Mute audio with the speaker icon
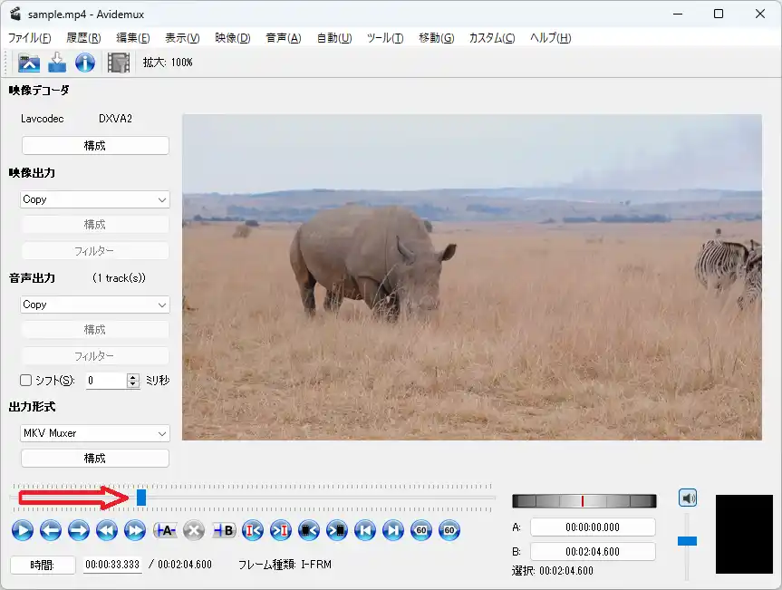The width and height of the screenshot is (782, 590). point(688,498)
